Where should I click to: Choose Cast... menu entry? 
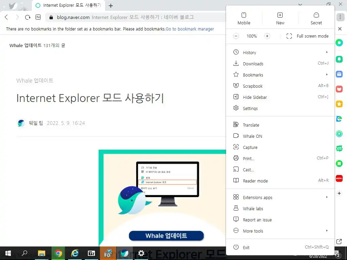pos(280,170)
